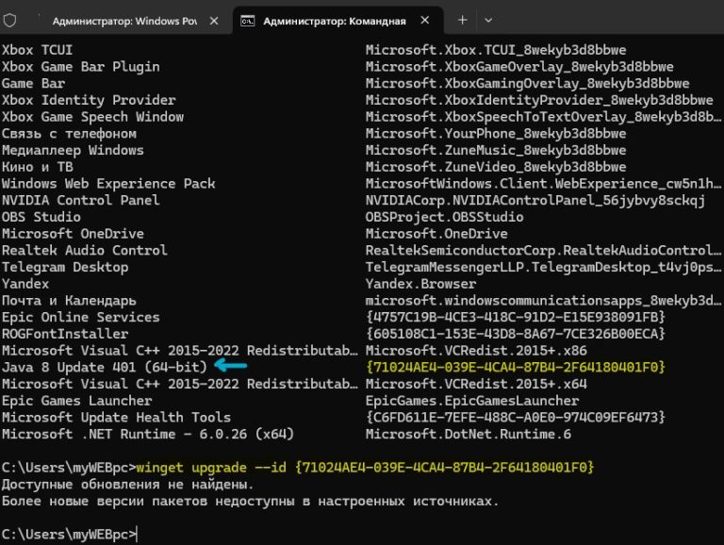Click 'Медиаплеер Windows' row
This screenshot has height=545, width=724.
[73, 150]
